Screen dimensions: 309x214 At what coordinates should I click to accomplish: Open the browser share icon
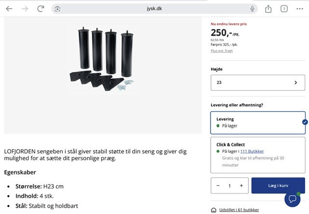(268, 9)
